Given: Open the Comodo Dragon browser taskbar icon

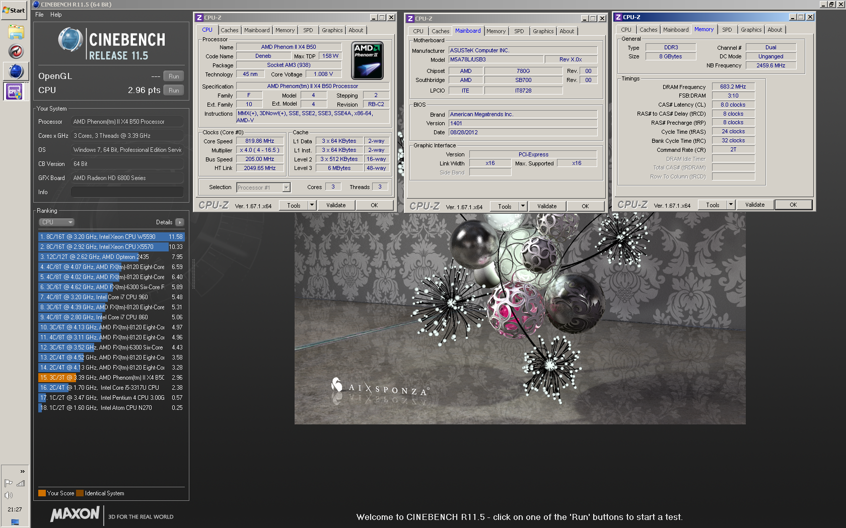Looking at the screenshot, I should click(16, 51).
